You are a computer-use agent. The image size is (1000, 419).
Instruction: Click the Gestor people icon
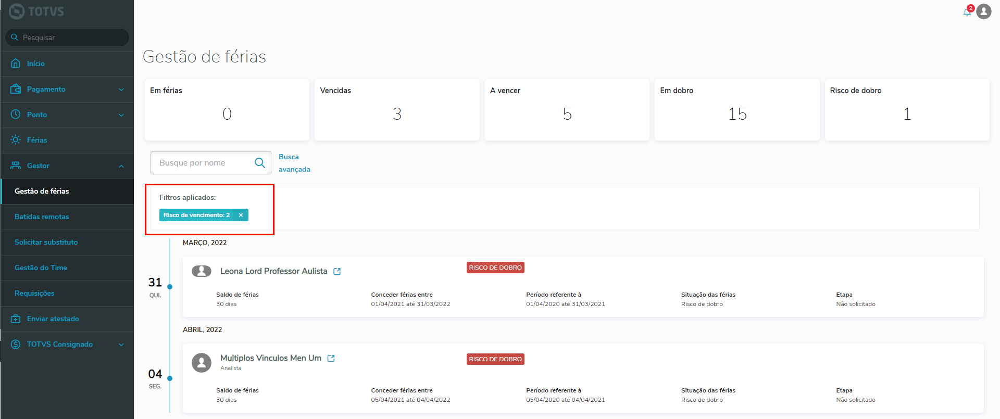pyautogui.click(x=16, y=166)
